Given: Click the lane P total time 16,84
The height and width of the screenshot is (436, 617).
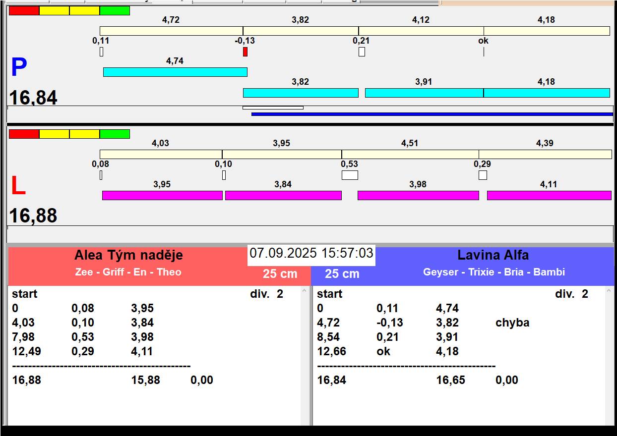Looking at the screenshot, I should point(33,98).
